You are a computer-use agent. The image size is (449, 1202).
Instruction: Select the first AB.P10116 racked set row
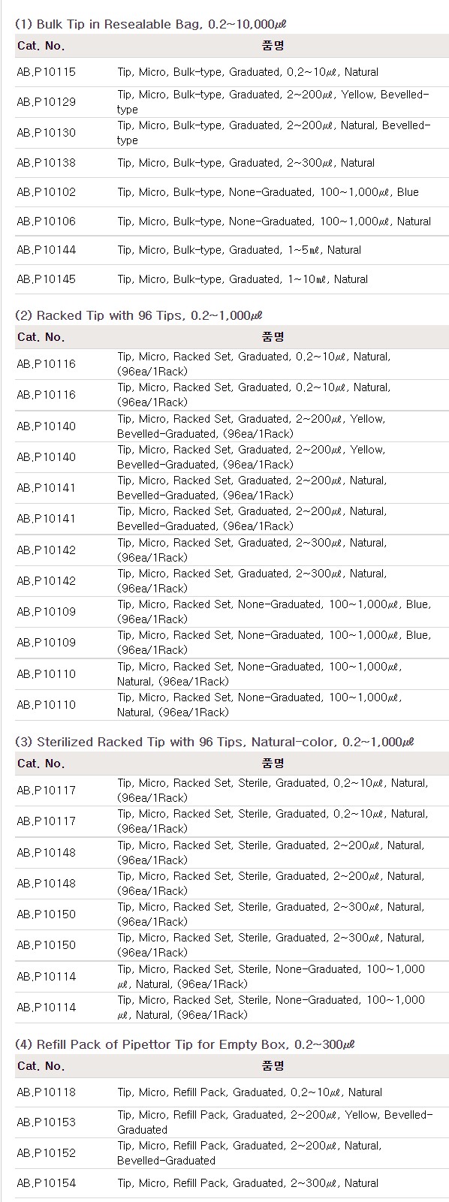232,364
